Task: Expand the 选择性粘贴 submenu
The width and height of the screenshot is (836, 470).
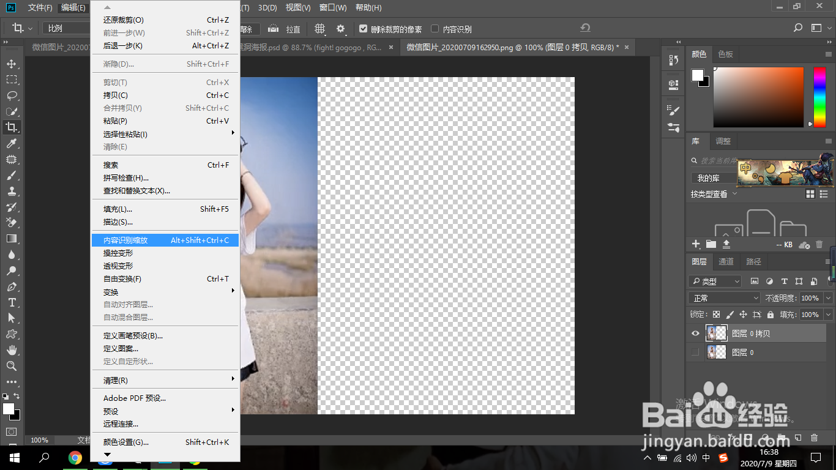Action: tap(165, 134)
